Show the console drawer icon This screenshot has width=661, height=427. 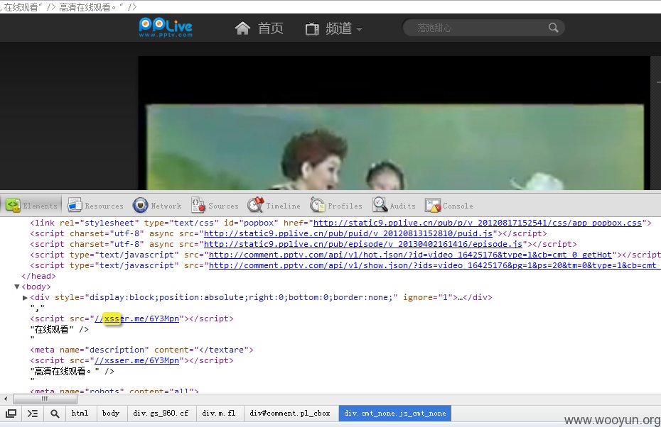click(x=33, y=414)
